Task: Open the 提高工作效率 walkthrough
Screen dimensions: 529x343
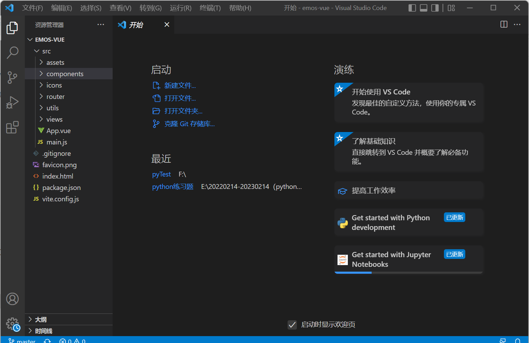Action: click(x=409, y=191)
